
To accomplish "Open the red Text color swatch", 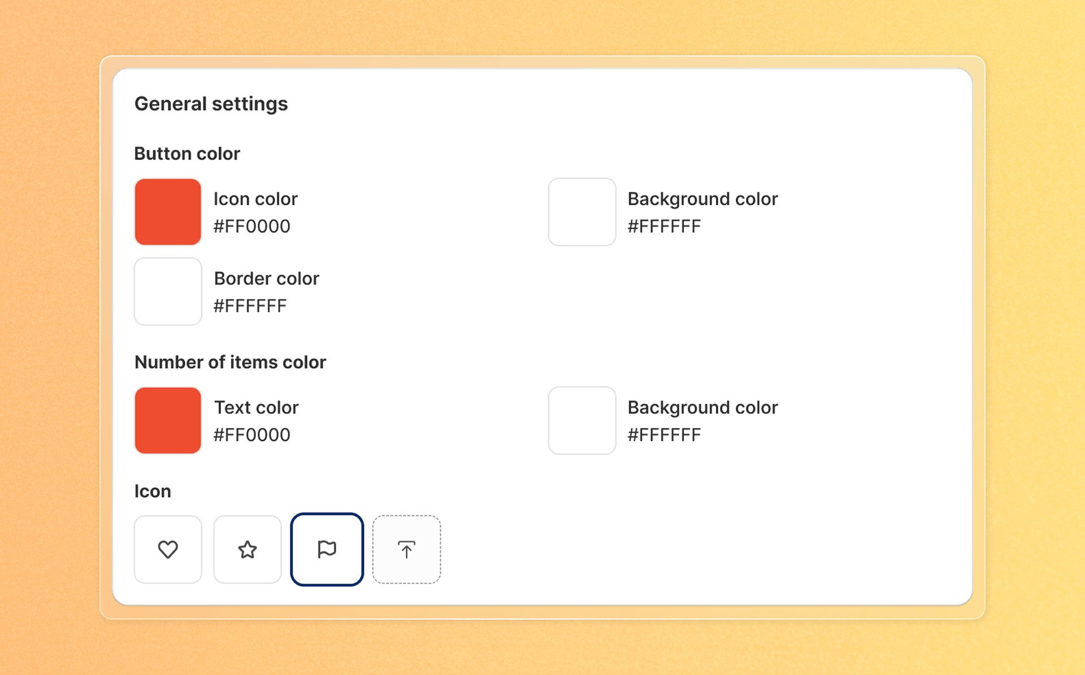I will coord(168,421).
